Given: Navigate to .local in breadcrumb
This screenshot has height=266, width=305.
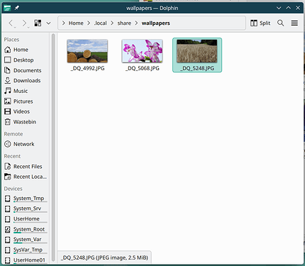Looking at the screenshot, I should (100, 23).
